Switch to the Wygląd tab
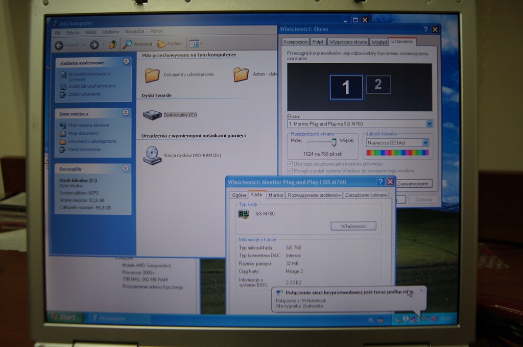 (379, 42)
